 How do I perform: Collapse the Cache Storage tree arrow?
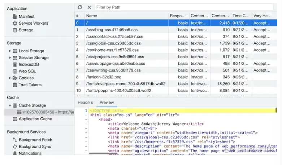click(10, 105)
